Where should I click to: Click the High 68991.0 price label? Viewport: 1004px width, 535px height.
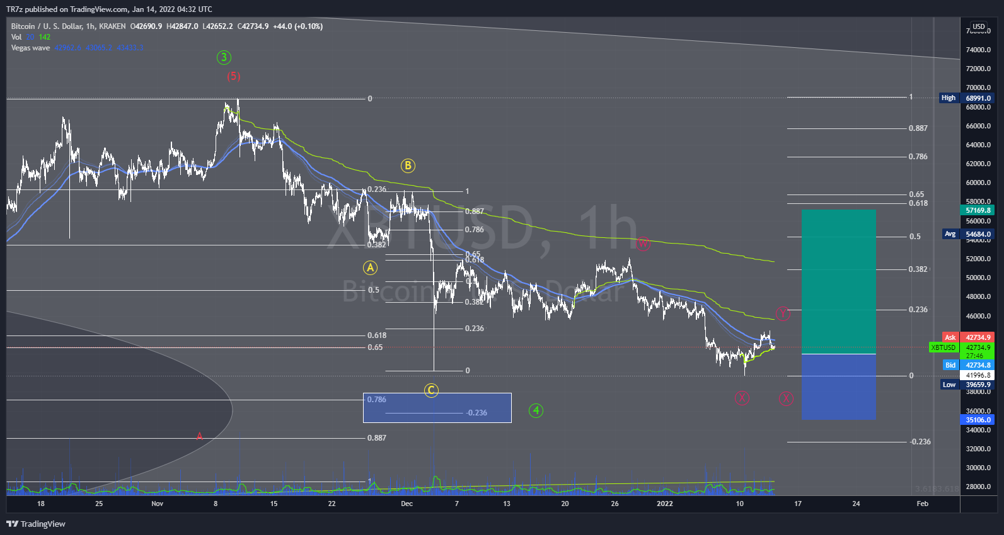pyautogui.click(x=966, y=98)
